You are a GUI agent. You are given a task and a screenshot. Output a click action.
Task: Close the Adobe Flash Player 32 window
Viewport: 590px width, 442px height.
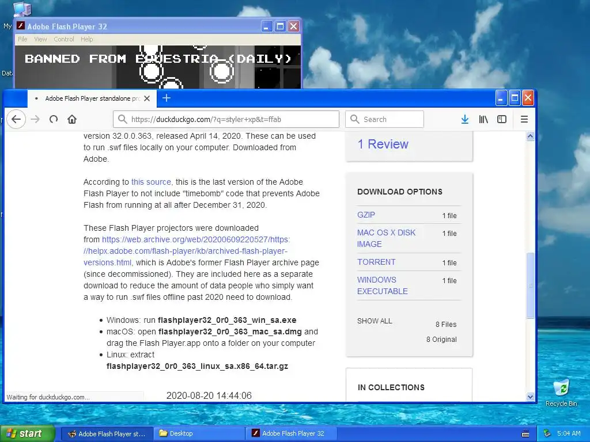(x=293, y=26)
